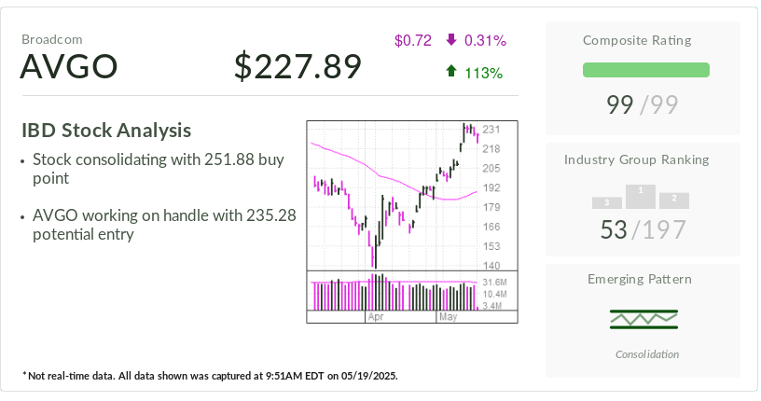
Task: Click the industry group podium icon
Action: point(641,197)
